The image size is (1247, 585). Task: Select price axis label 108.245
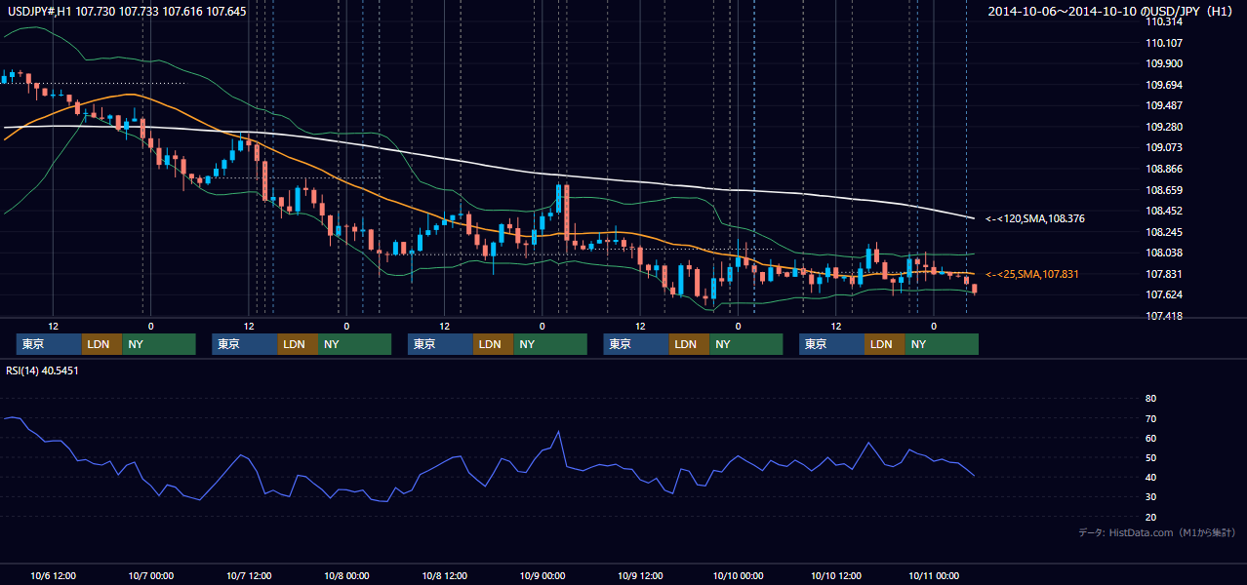1164,232
